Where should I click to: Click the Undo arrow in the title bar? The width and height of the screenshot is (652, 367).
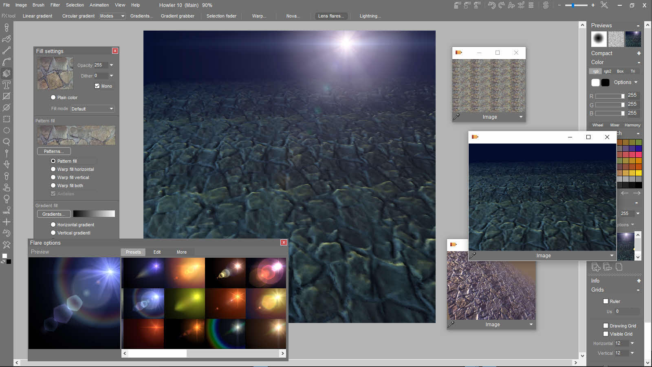pos(493,5)
